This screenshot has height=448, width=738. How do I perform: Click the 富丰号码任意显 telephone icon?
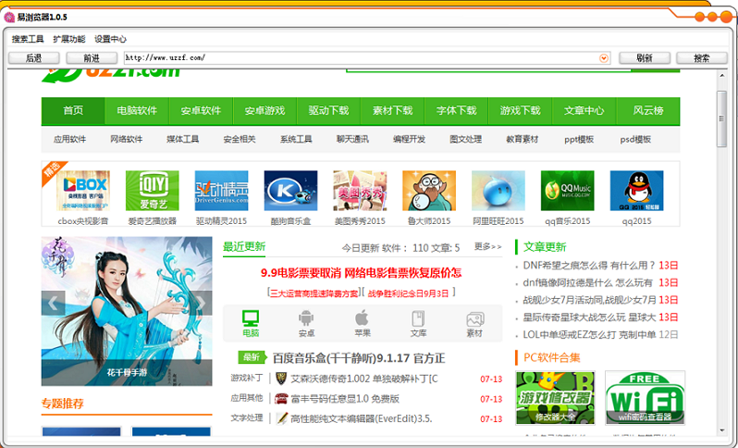pyautogui.click(x=281, y=399)
